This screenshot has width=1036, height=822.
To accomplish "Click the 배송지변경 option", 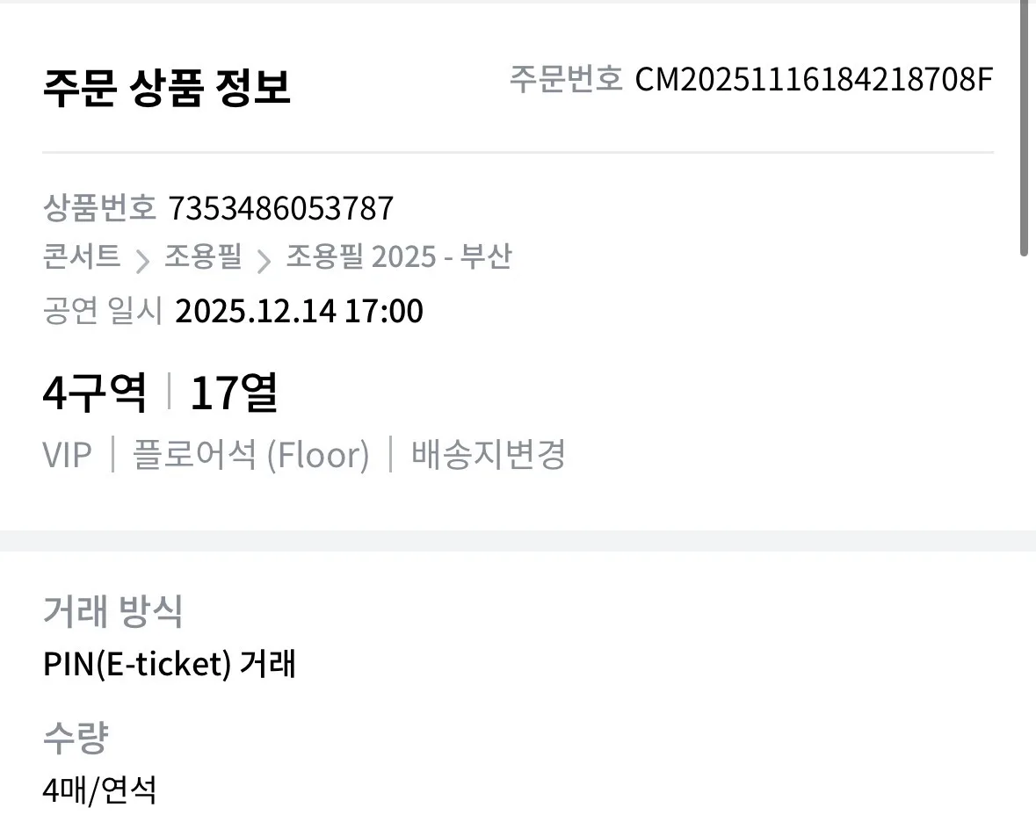I will [488, 455].
